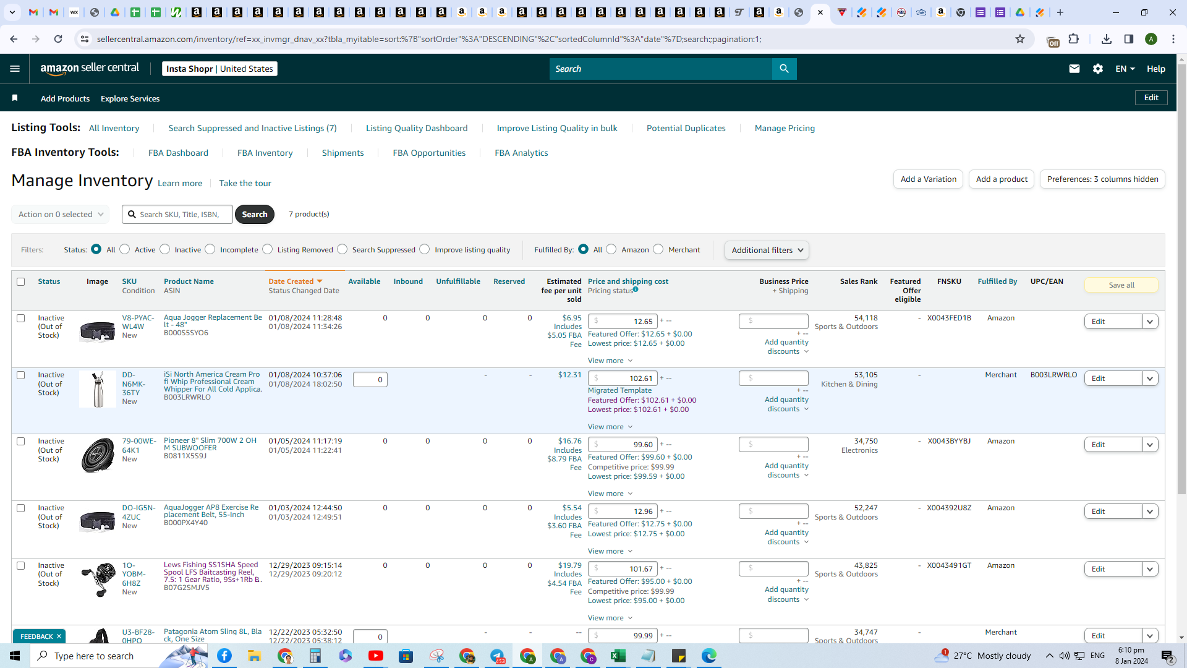Click the Add a Variation button

pos(929,179)
